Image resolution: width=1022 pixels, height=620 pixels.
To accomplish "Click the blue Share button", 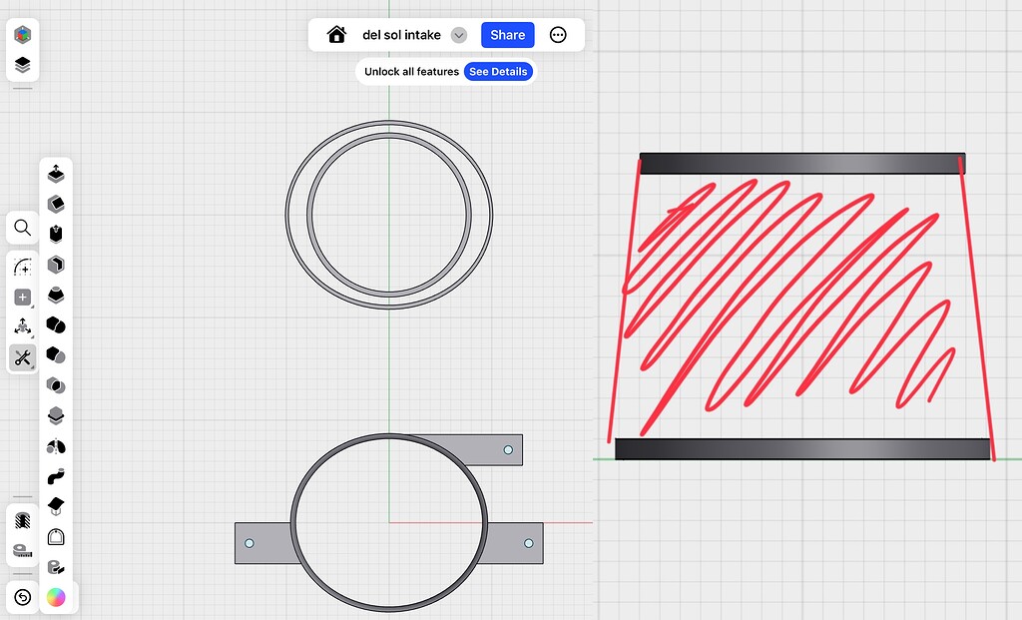I will (x=507, y=34).
